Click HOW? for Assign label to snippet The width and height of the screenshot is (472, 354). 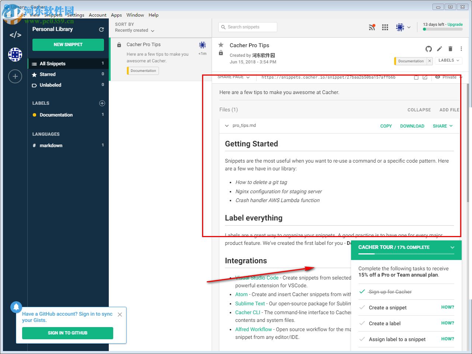click(x=448, y=339)
